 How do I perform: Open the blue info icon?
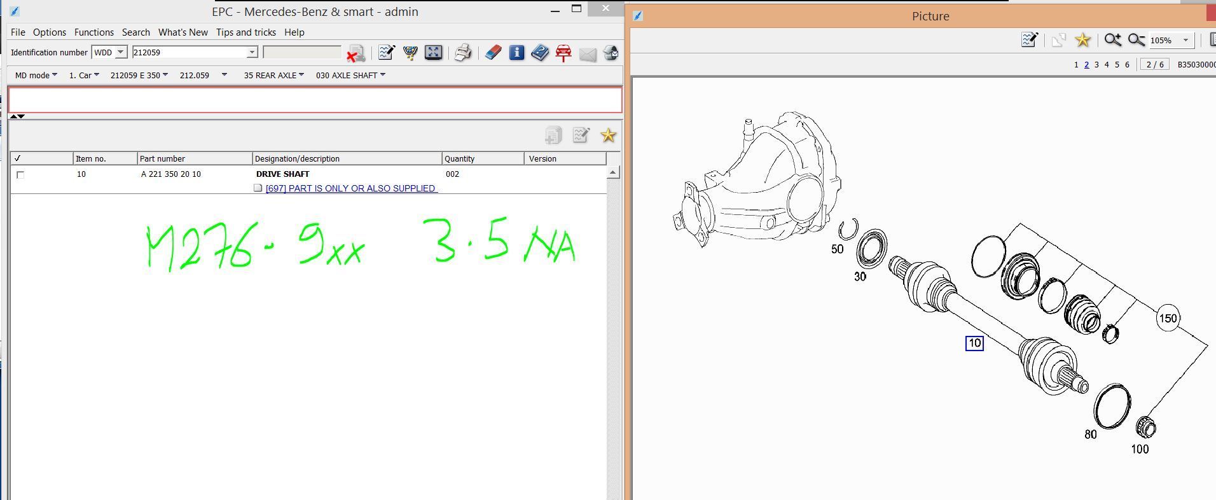516,53
